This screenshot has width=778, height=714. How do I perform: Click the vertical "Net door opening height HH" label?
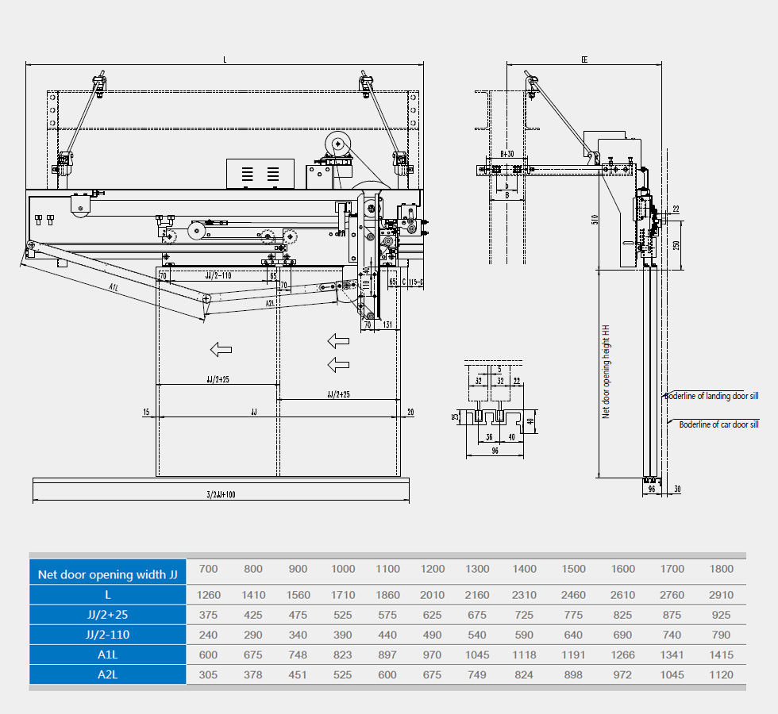(x=605, y=371)
